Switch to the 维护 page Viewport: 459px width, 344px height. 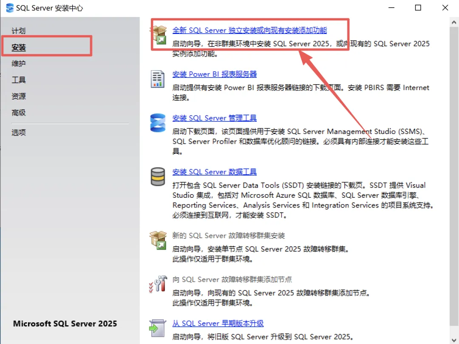(18, 63)
